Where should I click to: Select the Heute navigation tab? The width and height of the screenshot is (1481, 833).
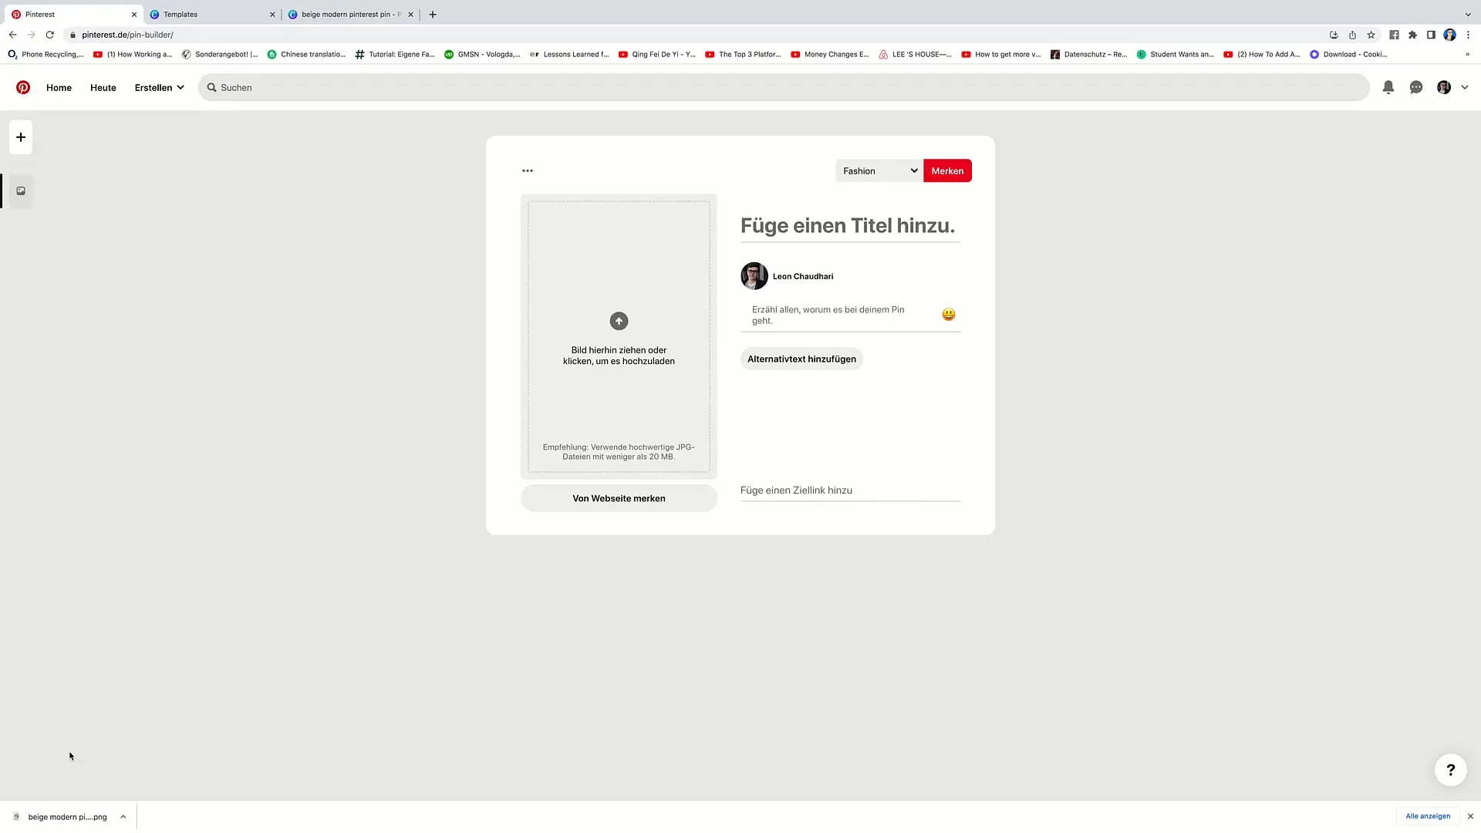pos(103,87)
